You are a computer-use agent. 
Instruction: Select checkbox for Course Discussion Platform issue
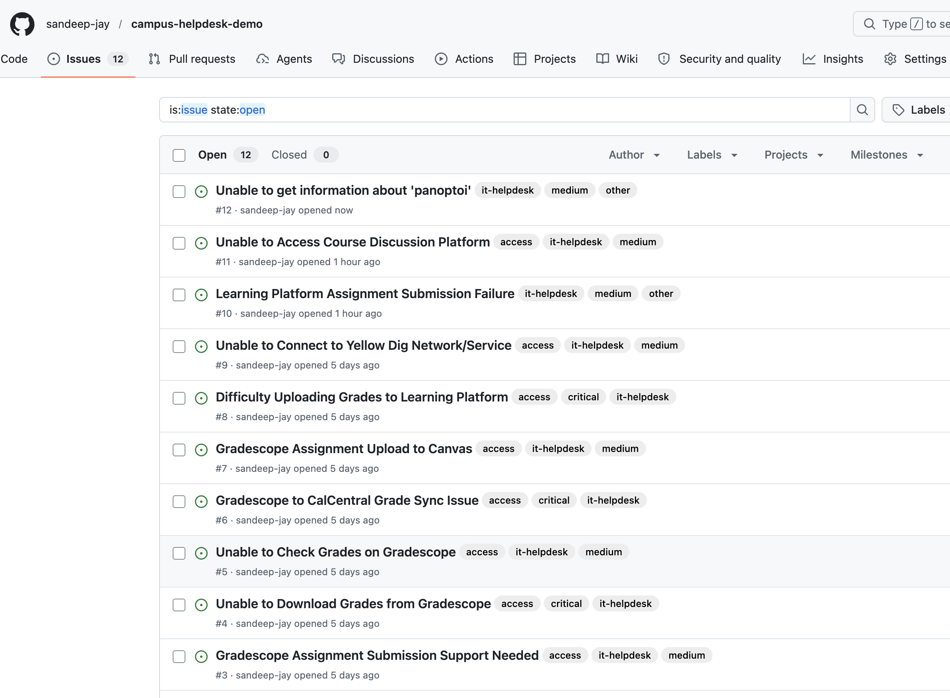(179, 243)
